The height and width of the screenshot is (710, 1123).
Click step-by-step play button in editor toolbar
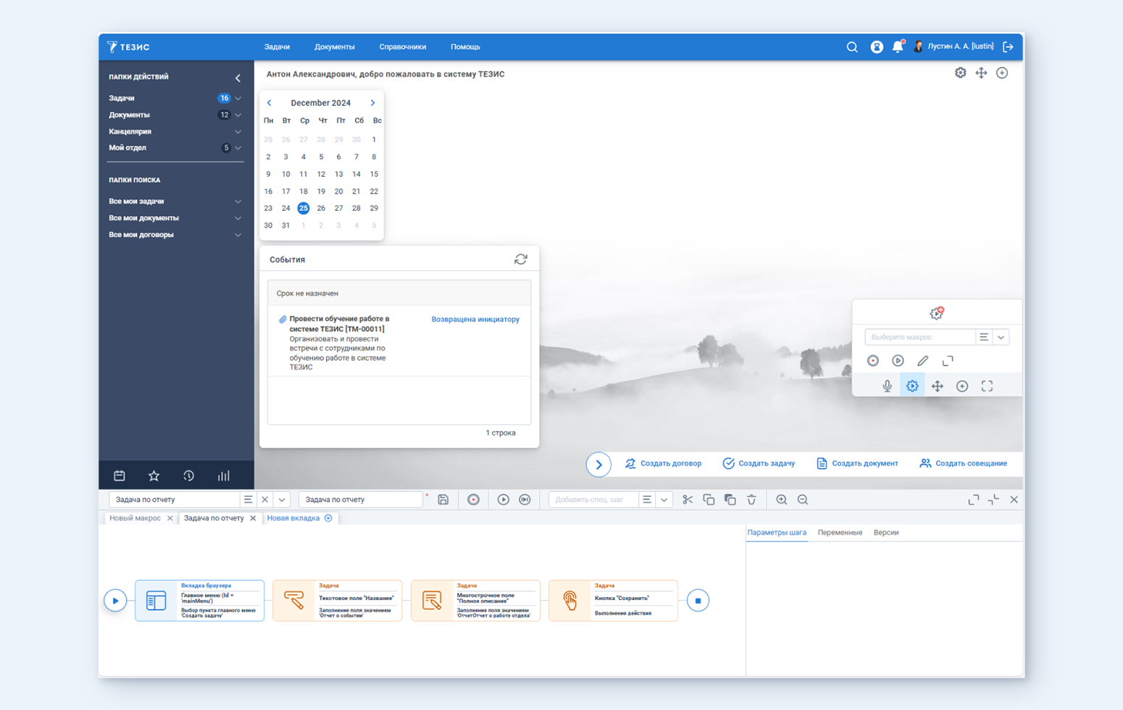(x=525, y=500)
